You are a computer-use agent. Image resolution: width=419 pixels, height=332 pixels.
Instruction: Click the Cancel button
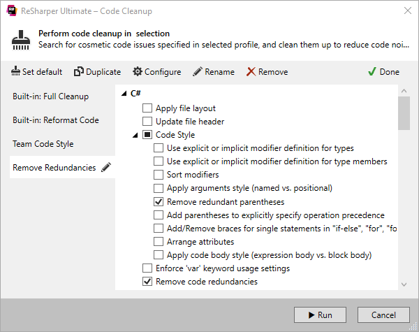tap(383, 315)
